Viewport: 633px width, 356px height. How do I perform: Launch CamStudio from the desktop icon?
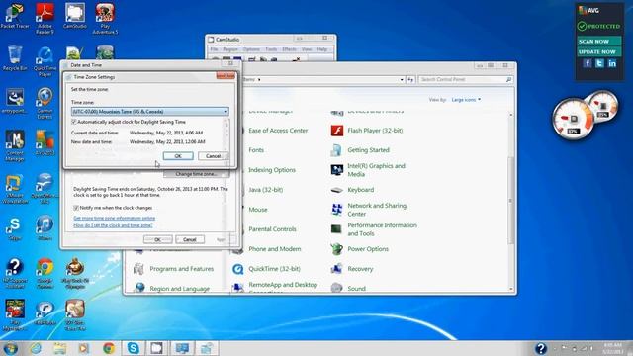click(75, 17)
